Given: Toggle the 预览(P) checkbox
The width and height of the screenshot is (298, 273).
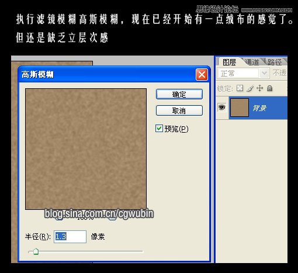Looking at the screenshot, I should [159, 129].
